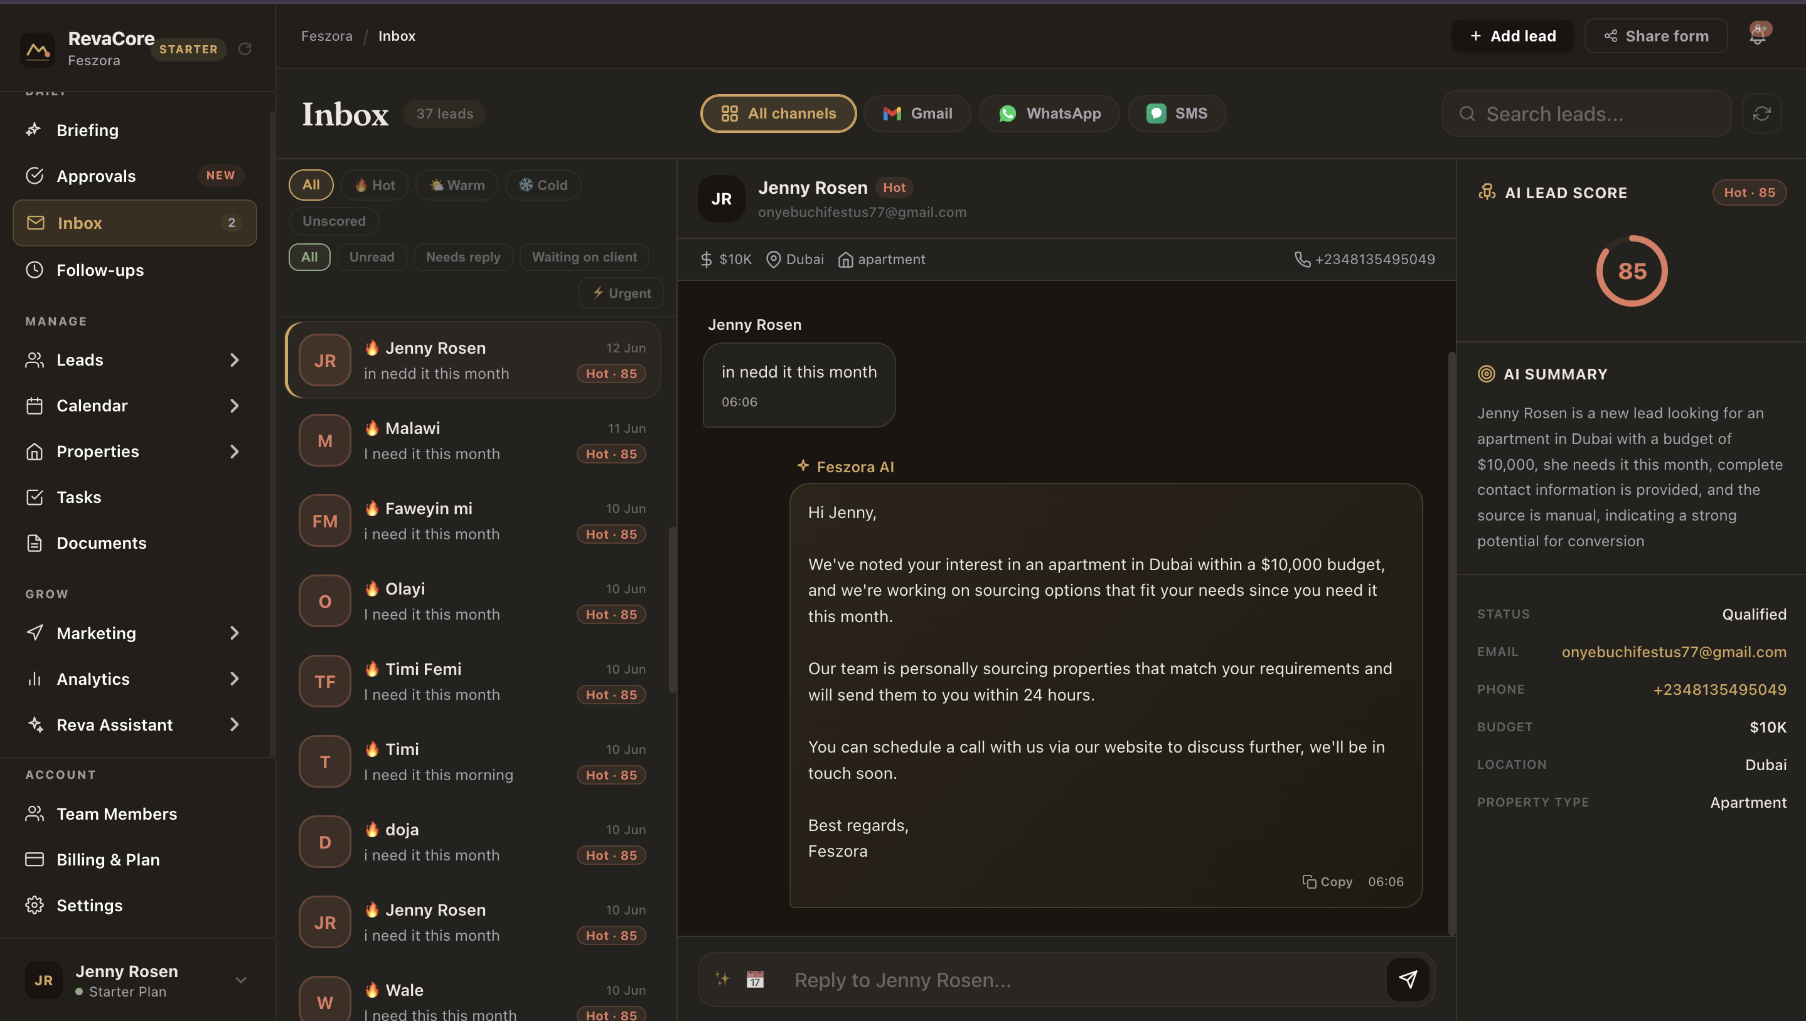This screenshot has width=1806, height=1021.
Task: Filter leads by Warm score
Action: [x=457, y=185]
